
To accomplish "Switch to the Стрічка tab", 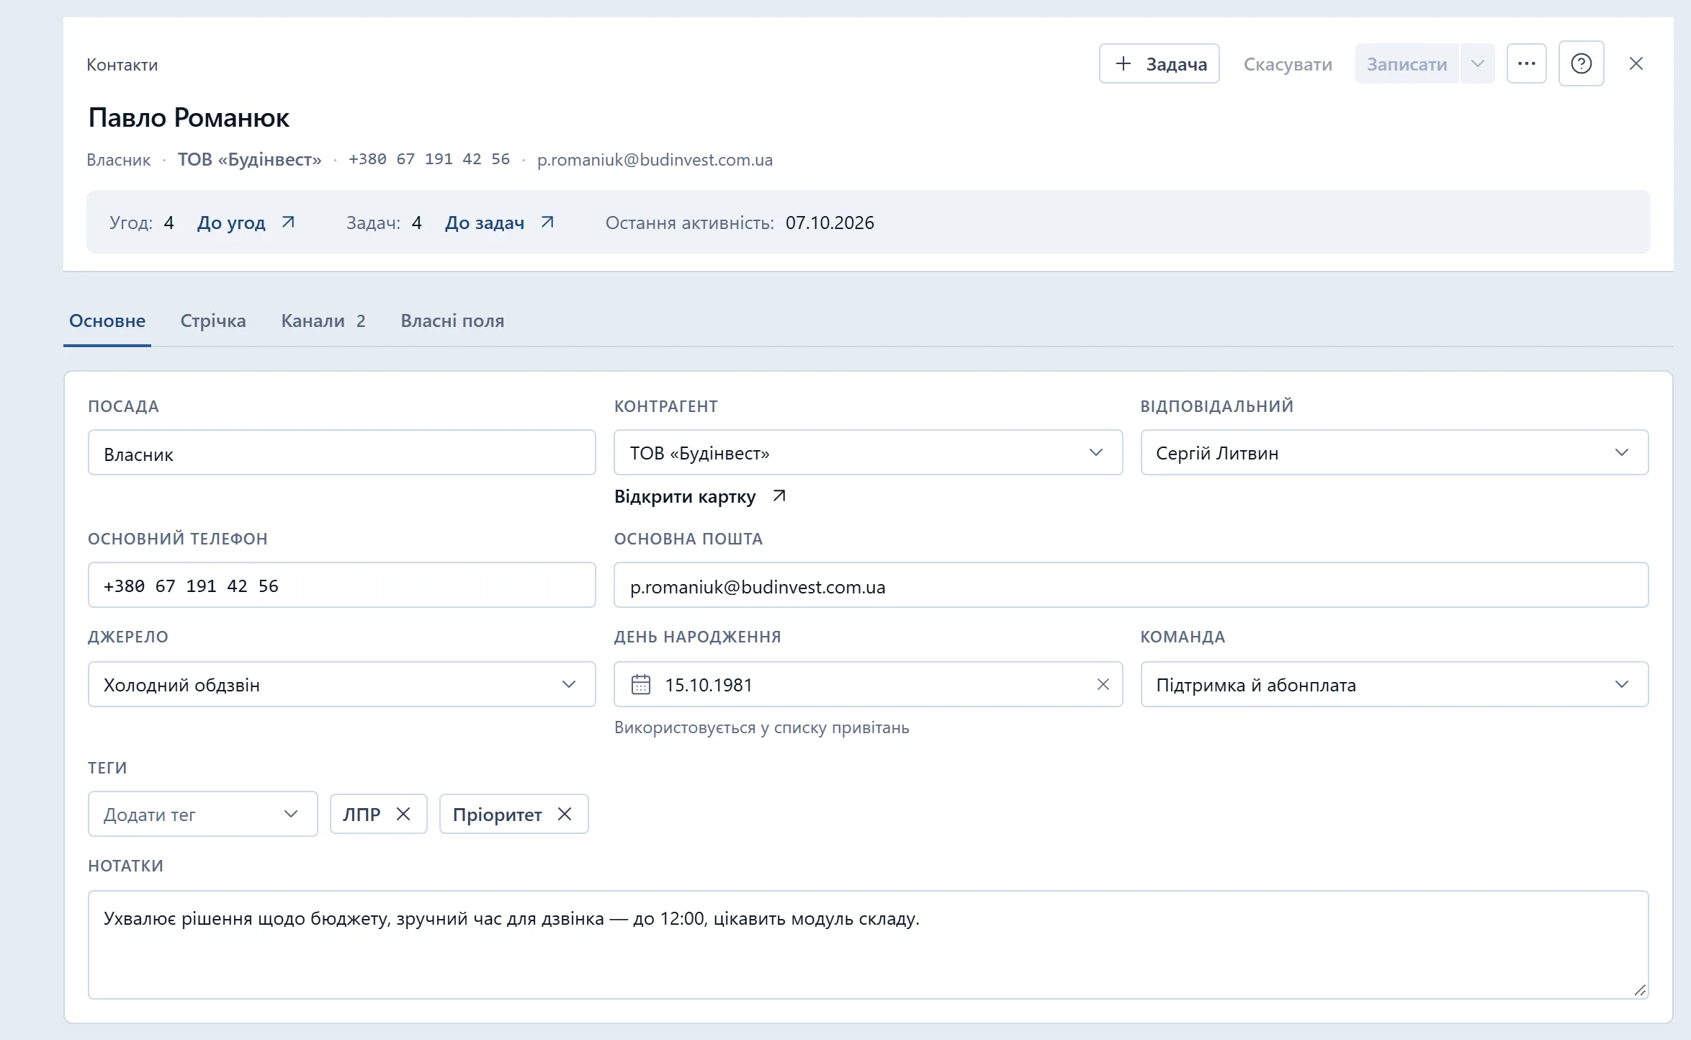I will [x=213, y=320].
